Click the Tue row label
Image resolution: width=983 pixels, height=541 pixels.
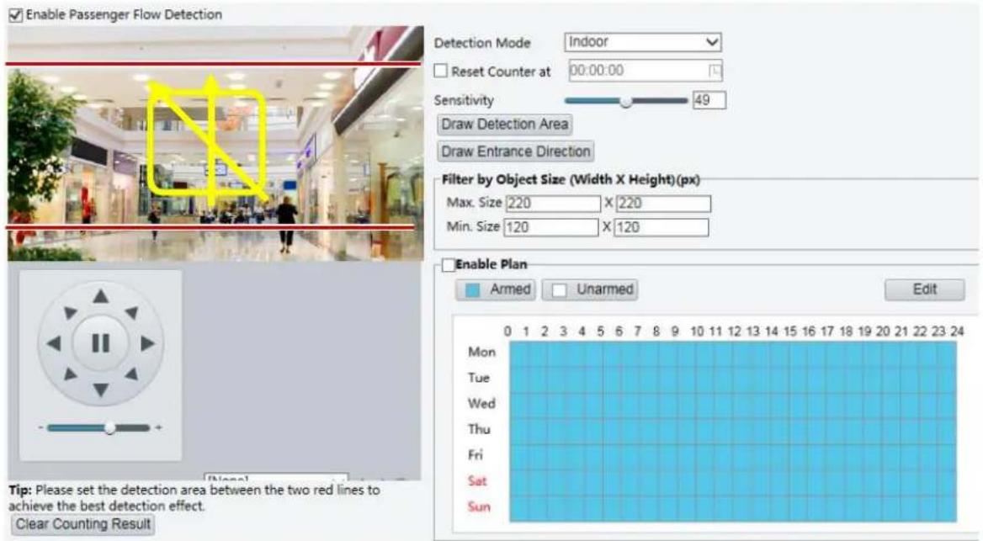coord(478,378)
